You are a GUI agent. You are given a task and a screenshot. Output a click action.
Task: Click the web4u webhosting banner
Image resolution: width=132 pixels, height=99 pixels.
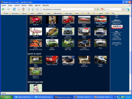coord(117,27)
